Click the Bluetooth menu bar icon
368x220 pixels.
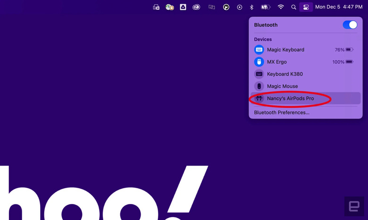coord(251,7)
